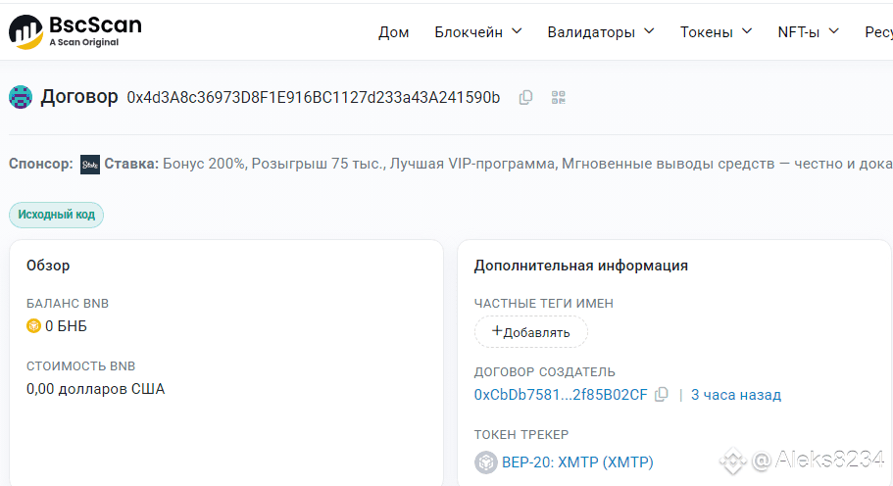The width and height of the screenshot is (893, 486).
Task: Open the NFT-ы dropdown
Action: pos(808,32)
